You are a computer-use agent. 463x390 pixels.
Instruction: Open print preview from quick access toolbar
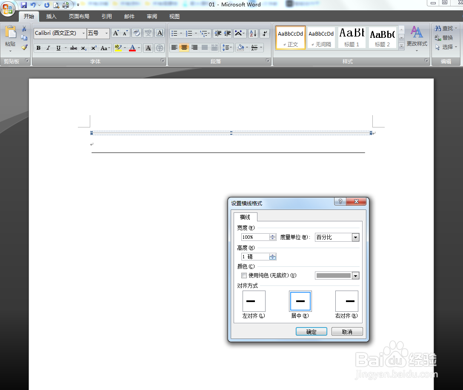coord(56,5)
